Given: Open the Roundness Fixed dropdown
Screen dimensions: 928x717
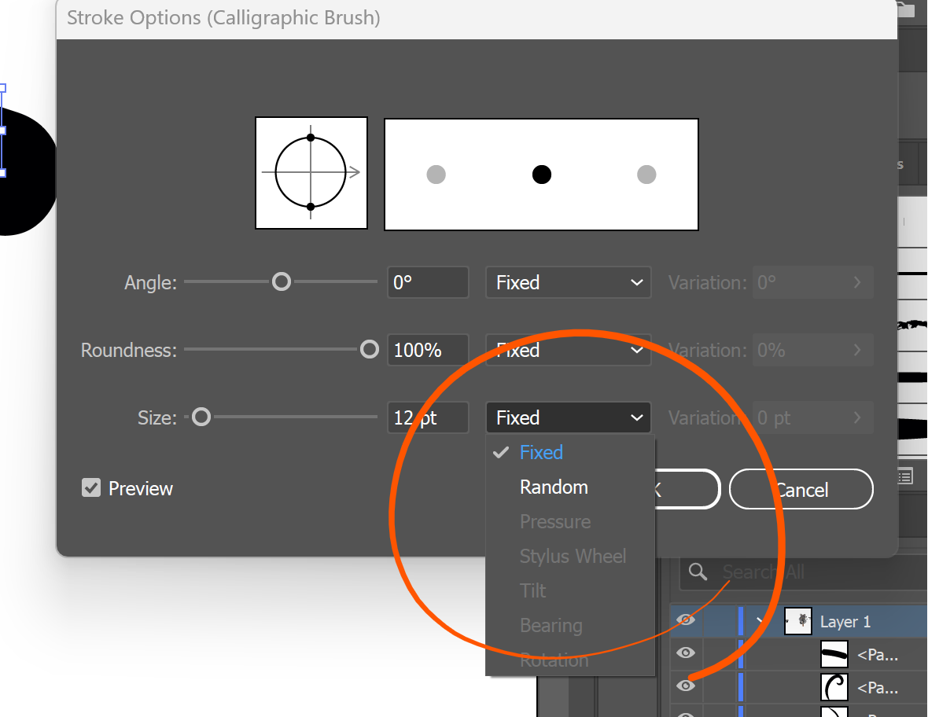Looking at the screenshot, I should point(568,350).
